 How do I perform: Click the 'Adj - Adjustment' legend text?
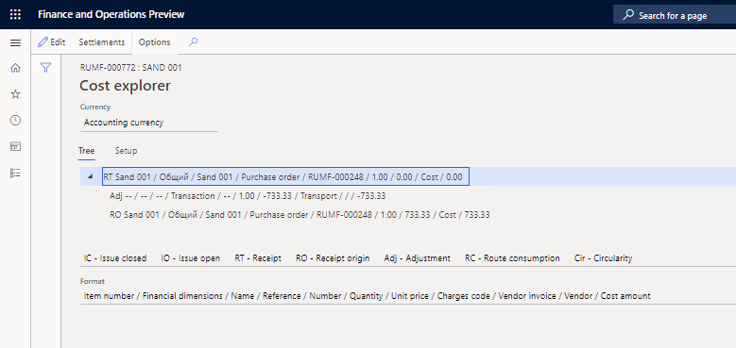[x=418, y=258]
